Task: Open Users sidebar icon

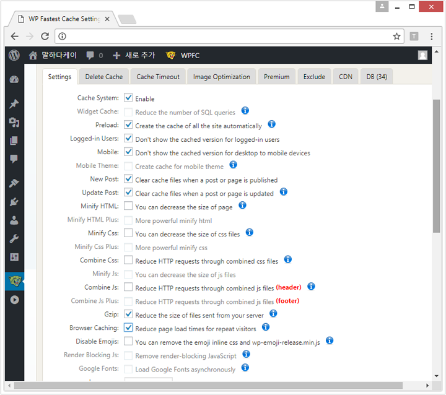Action: click(x=14, y=220)
